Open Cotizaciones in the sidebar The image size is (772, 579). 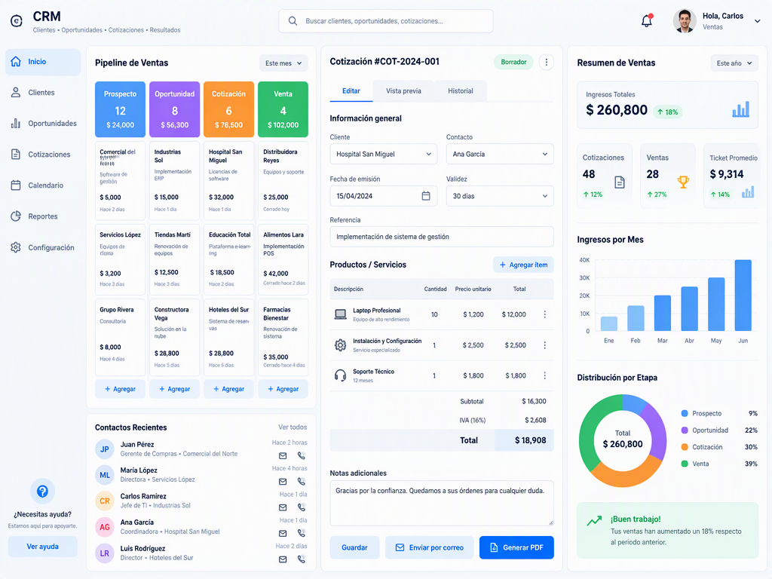click(43, 155)
